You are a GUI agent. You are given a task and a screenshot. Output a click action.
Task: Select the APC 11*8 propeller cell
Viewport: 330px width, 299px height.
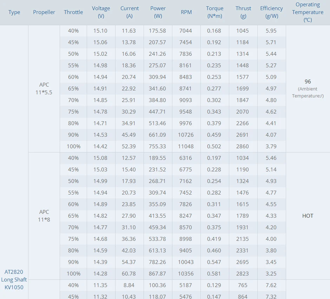click(x=44, y=216)
